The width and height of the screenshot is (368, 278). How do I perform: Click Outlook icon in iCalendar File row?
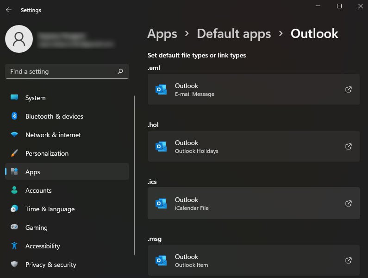pyautogui.click(x=161, y=204)
